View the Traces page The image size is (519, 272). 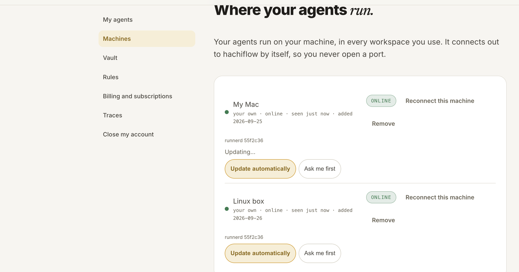[x=112, y=115]
